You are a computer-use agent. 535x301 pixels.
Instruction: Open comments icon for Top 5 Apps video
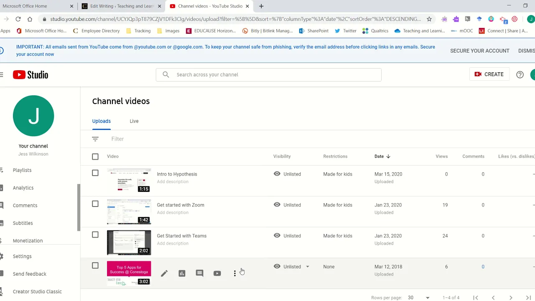point(199,273)
